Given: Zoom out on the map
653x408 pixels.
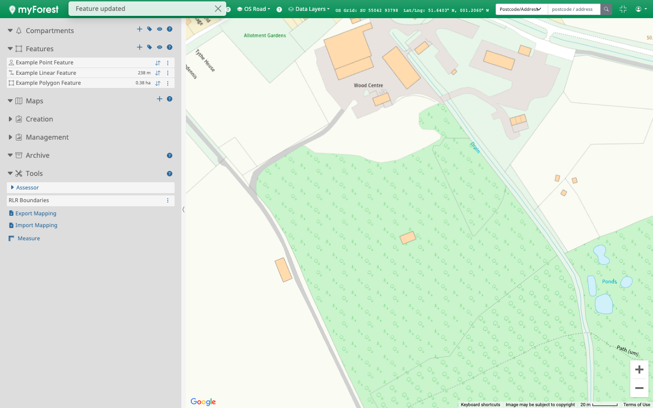Looking at the screenshot, I should 639,388.
